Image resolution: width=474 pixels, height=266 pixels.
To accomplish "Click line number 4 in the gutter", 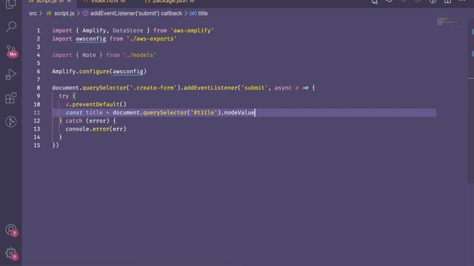I will 39,55.
